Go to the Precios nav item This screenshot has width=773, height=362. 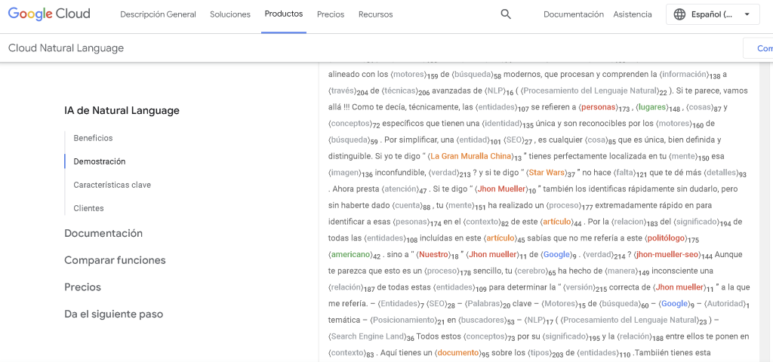coord(331,14)
